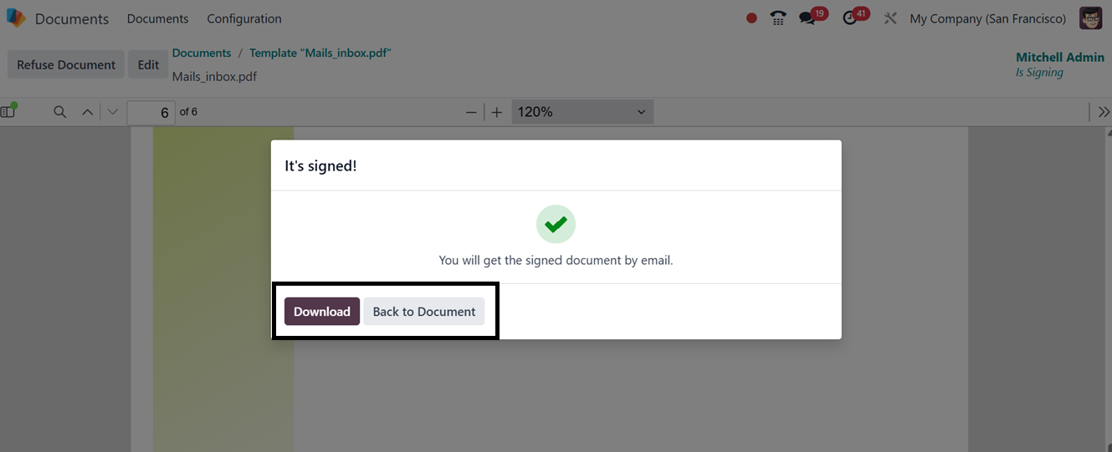Click the magnifier find-in-document icon

[59, 112]
